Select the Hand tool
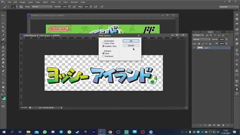Viewport: 240px width, 135px height. pyautogui.click(x=3, y=87)
